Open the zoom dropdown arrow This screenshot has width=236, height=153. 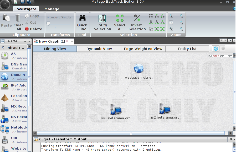(x=176, y=14)
